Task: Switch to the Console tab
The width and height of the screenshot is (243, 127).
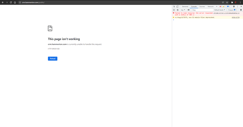Action: coord(194,6)
